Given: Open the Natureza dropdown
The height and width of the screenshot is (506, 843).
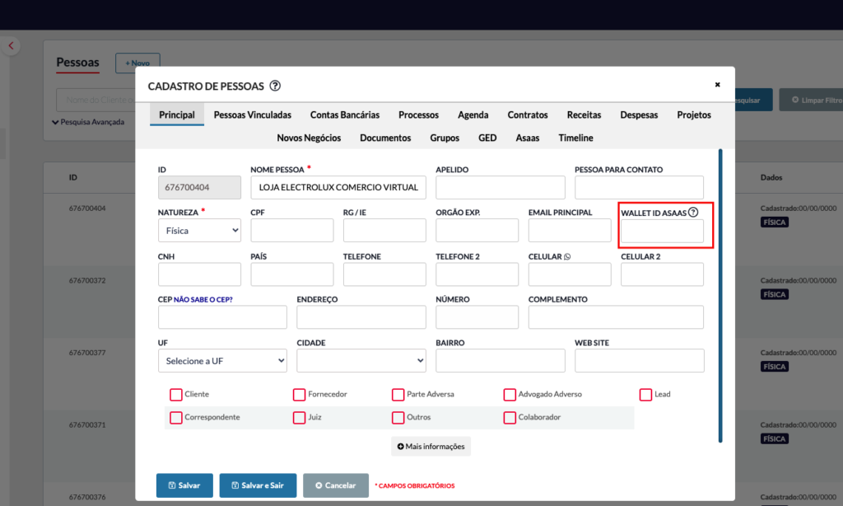Looking at the screenshot, I should tap(199, 231).
